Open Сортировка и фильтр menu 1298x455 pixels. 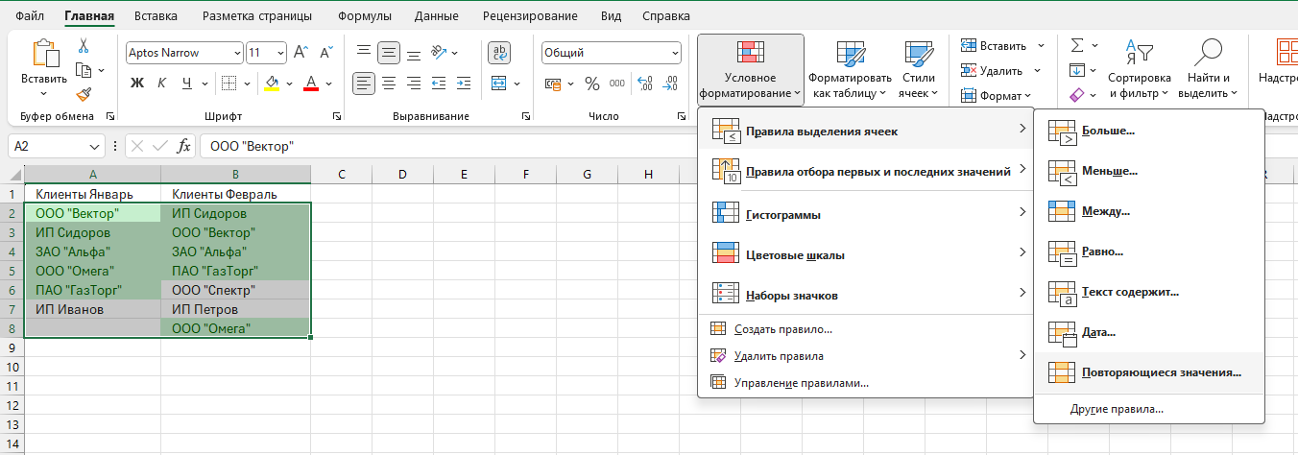[1140, 70]
